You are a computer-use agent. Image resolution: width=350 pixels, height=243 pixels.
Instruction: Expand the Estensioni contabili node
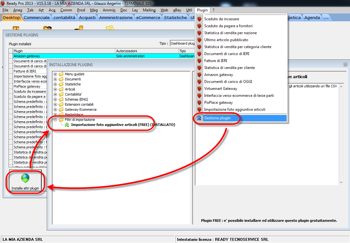(55, 104)
